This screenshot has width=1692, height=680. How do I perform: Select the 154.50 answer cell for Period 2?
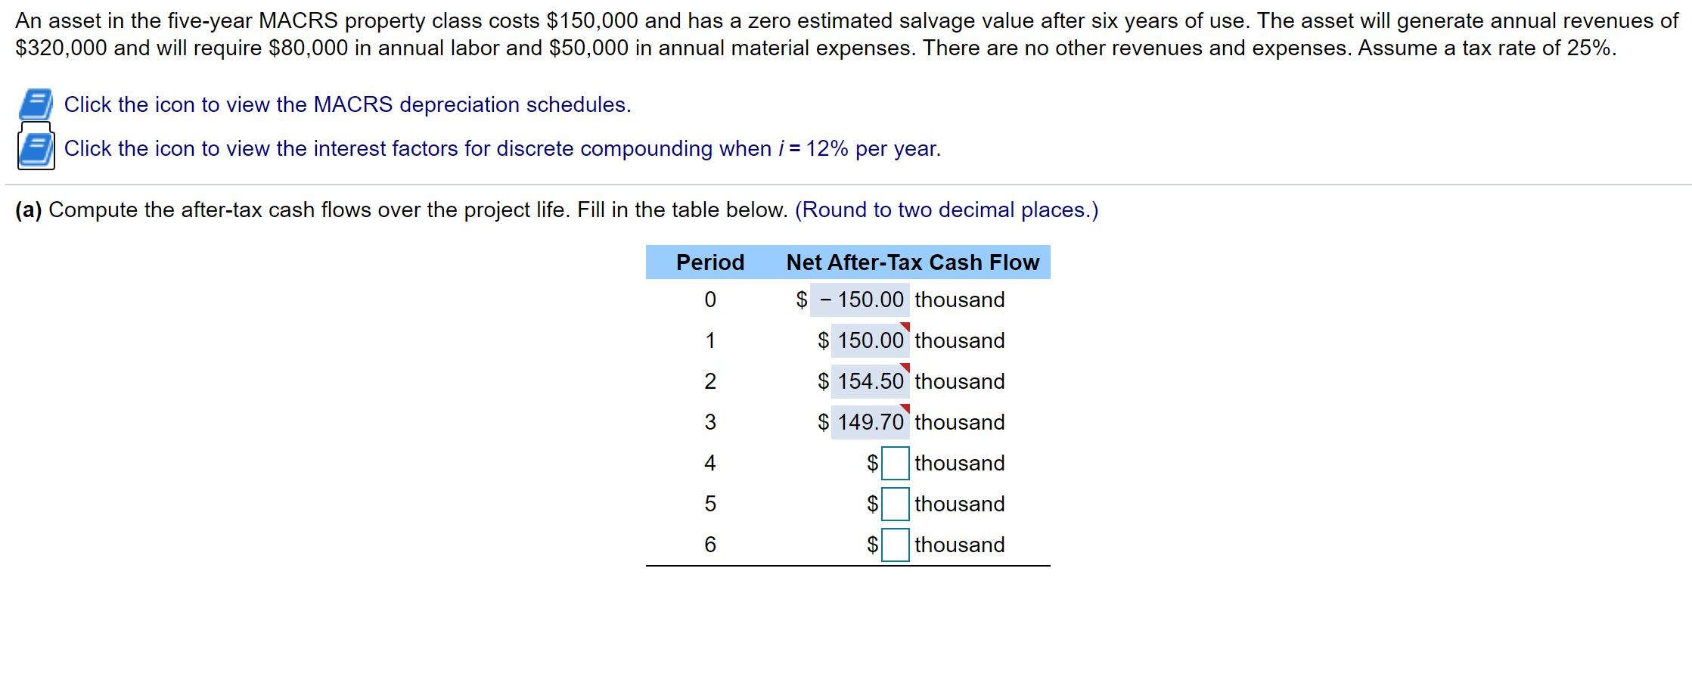870,381
